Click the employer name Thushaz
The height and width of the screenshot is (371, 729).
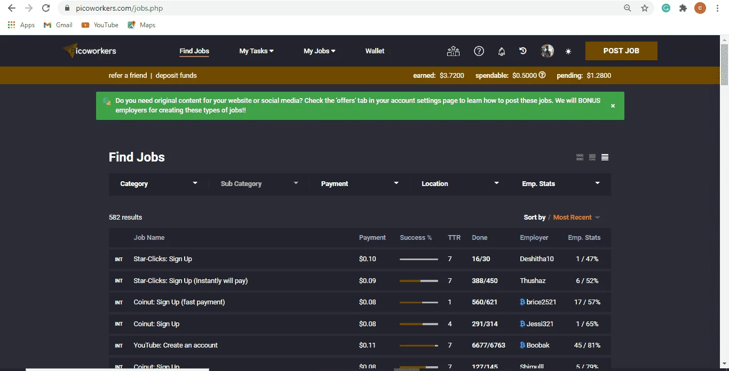533,280
